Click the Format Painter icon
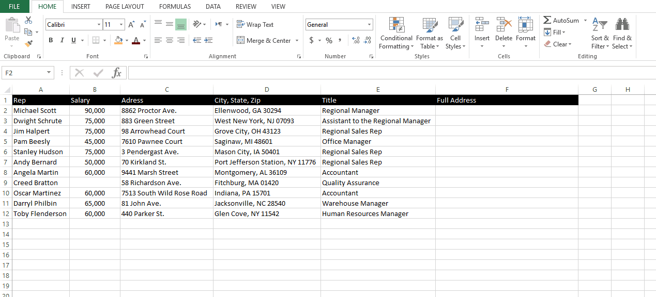 click(x=29, y=43)
